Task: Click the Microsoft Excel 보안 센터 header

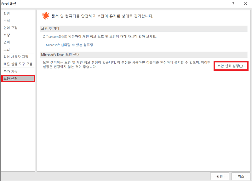Action: tap(143, 55)
